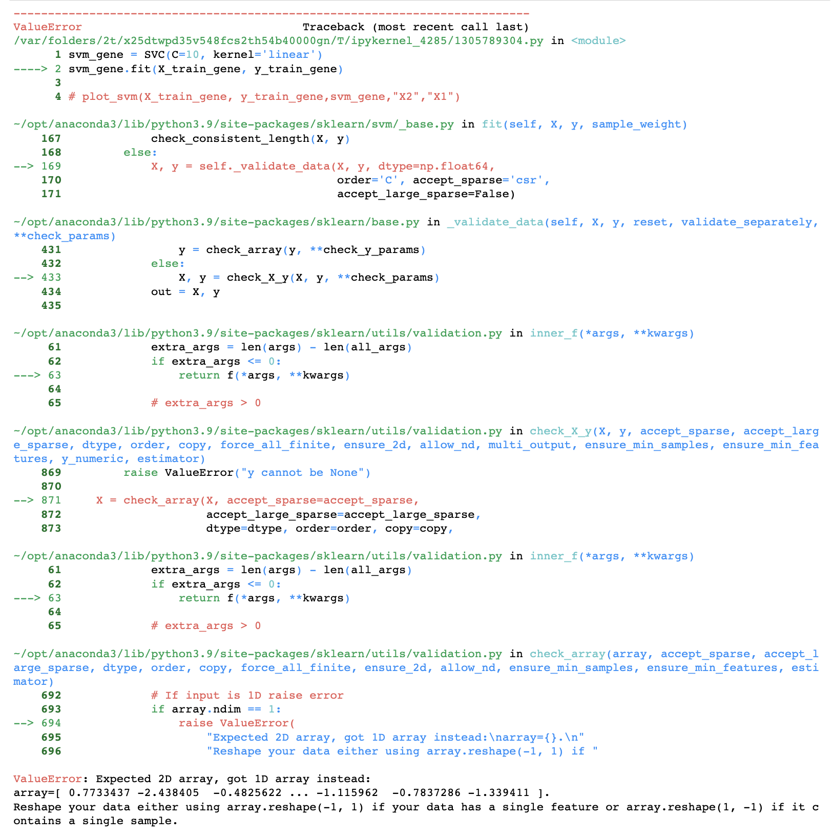This screenshot has height=838, width=833.
Task: Click line 695 string 'Expected 2D array, got 1D array instead:\narray={}.\n'
Action: click(x=395, y=738)
